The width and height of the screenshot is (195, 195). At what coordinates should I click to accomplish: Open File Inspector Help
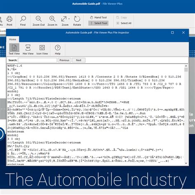click(58, 49)
